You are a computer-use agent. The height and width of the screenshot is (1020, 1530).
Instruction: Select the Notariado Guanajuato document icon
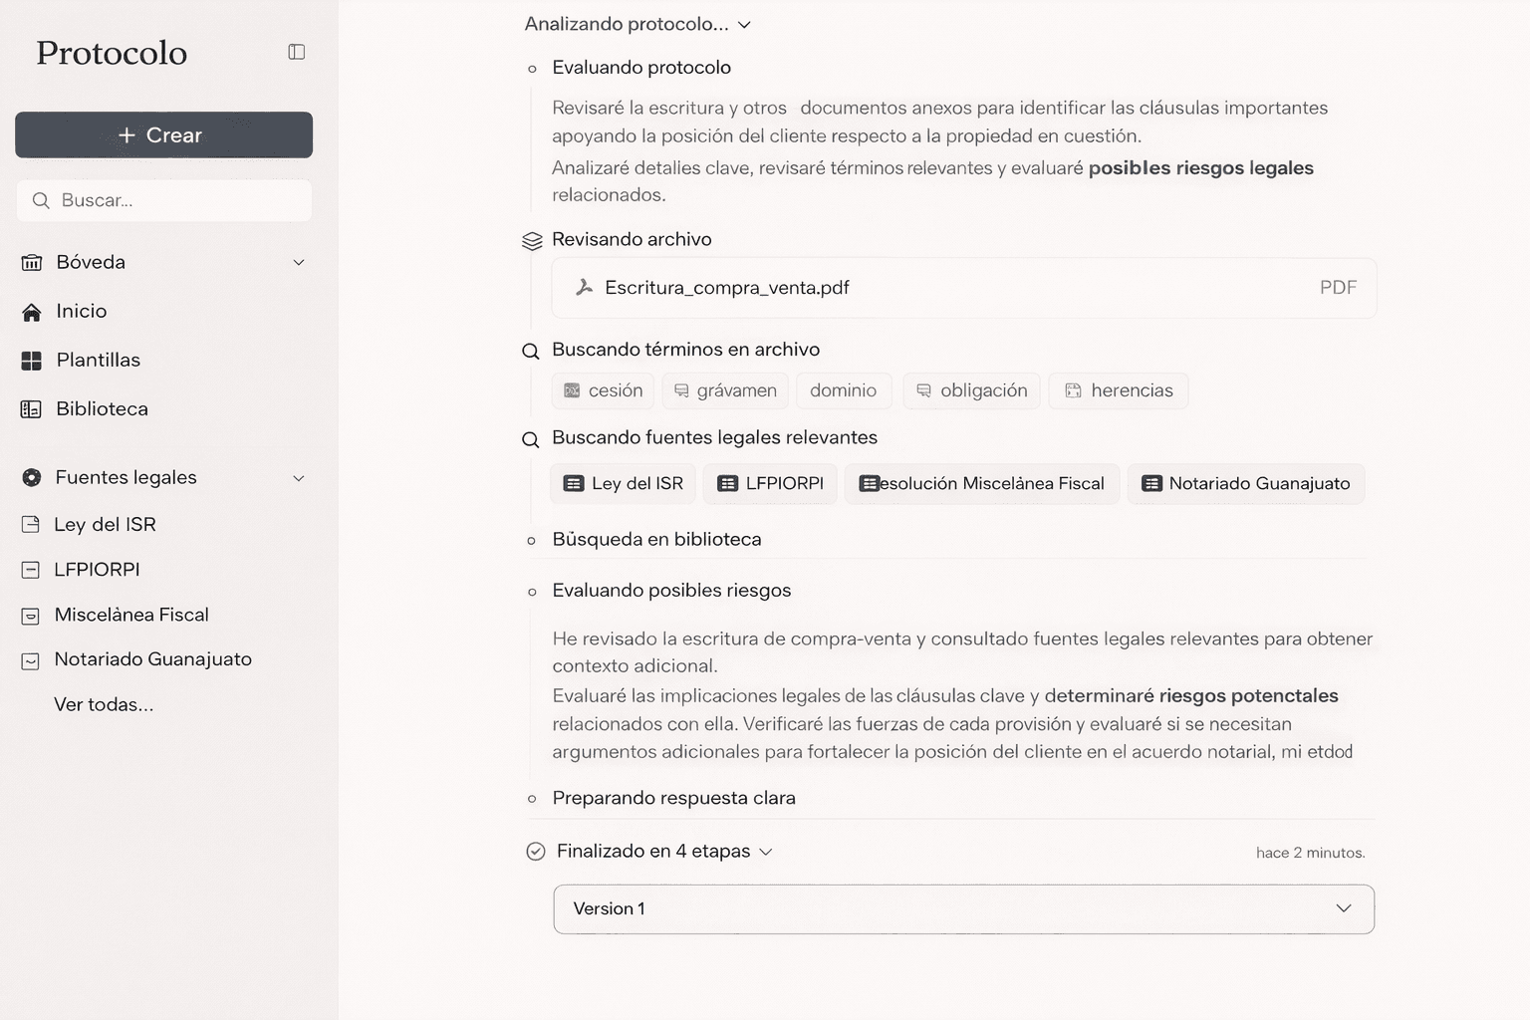(29, 659)
